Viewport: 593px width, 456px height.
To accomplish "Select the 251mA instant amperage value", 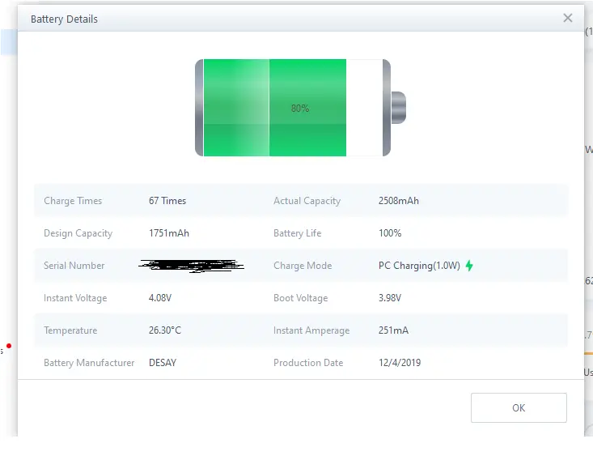I will click(393, 330).
